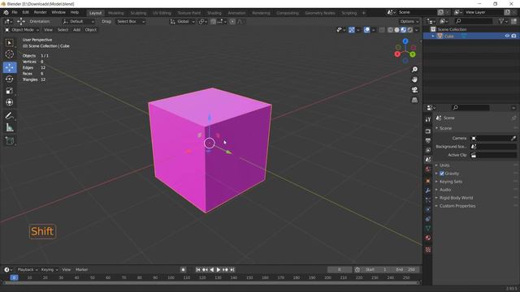This screenshot has width=520, height=292.
Task: Hide the Cube in the outliner
Action: pos(507,36)
